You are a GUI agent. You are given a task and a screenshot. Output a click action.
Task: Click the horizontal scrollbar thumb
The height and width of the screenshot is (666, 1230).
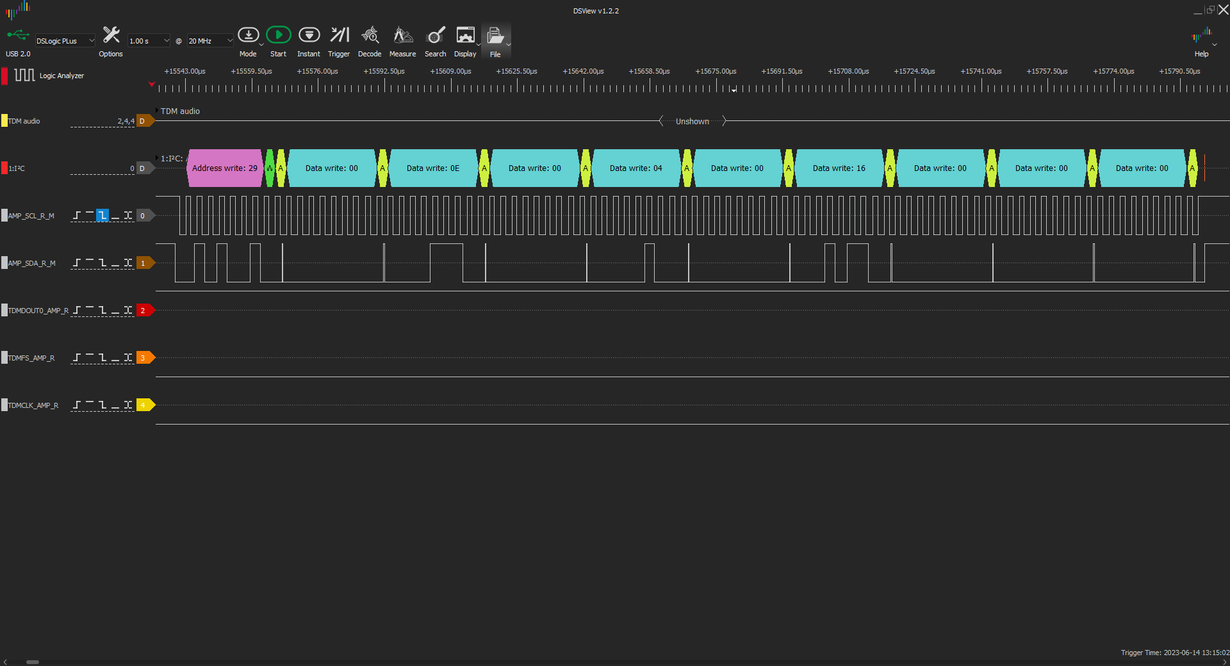click(x=33, y=662)
